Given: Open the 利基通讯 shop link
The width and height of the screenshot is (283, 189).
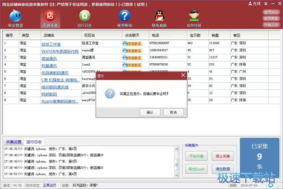Looking at the screenshot, I should click(x=49, y=66).
